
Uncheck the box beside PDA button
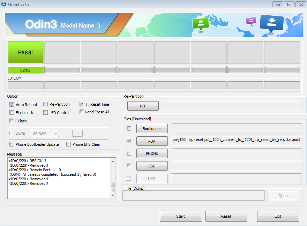(x=129, y=141)
